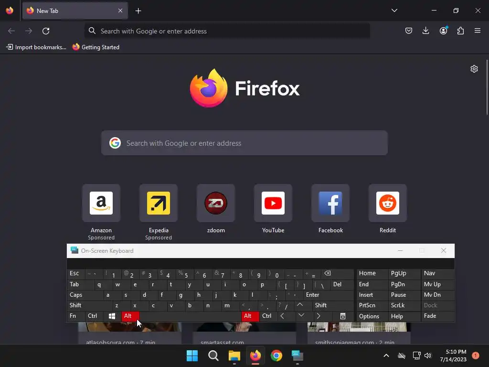Toggle the left Ctrl key on On-Screen Keyboard
Image resolution: width=489 pixels, height=367 pixels.
[x=94, y=316]
